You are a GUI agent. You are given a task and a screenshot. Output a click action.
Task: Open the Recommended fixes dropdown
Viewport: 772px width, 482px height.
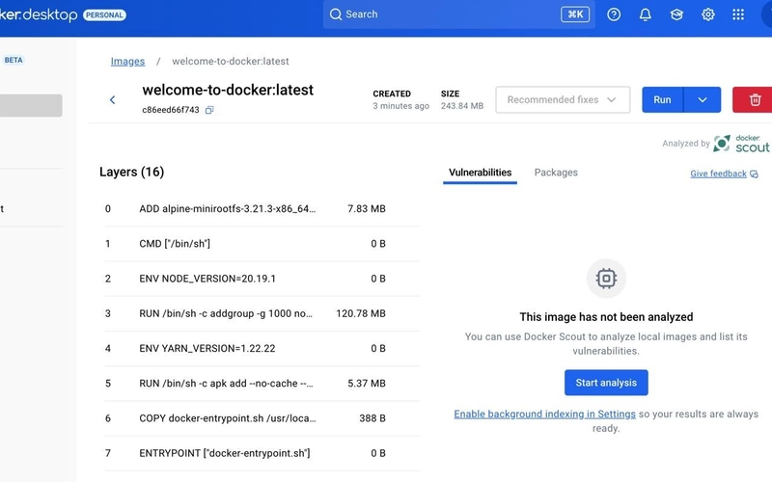(x=563, y=100)
